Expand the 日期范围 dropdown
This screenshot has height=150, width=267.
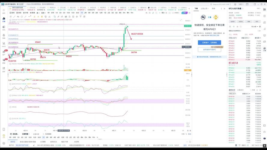pyautogui.click(x=25, y=134)
